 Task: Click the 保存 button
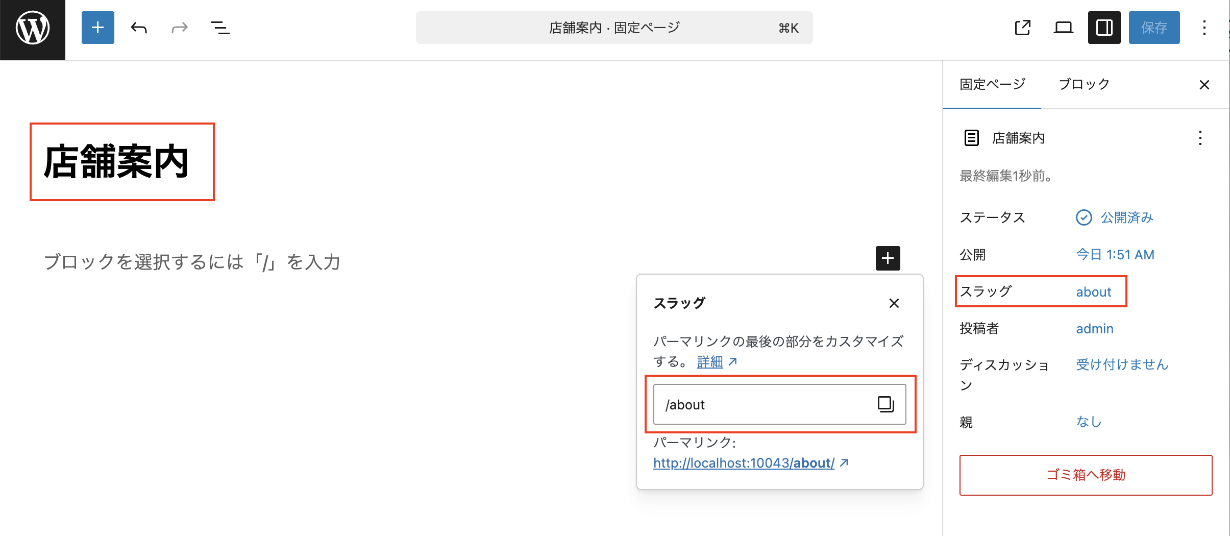point(1154,28)
